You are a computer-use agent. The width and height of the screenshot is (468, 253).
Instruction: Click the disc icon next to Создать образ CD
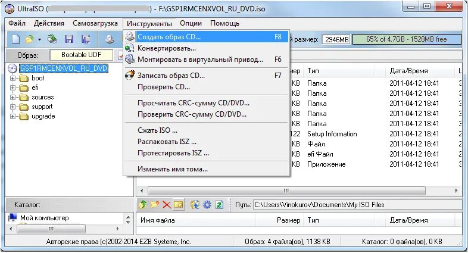coord(130,37)
